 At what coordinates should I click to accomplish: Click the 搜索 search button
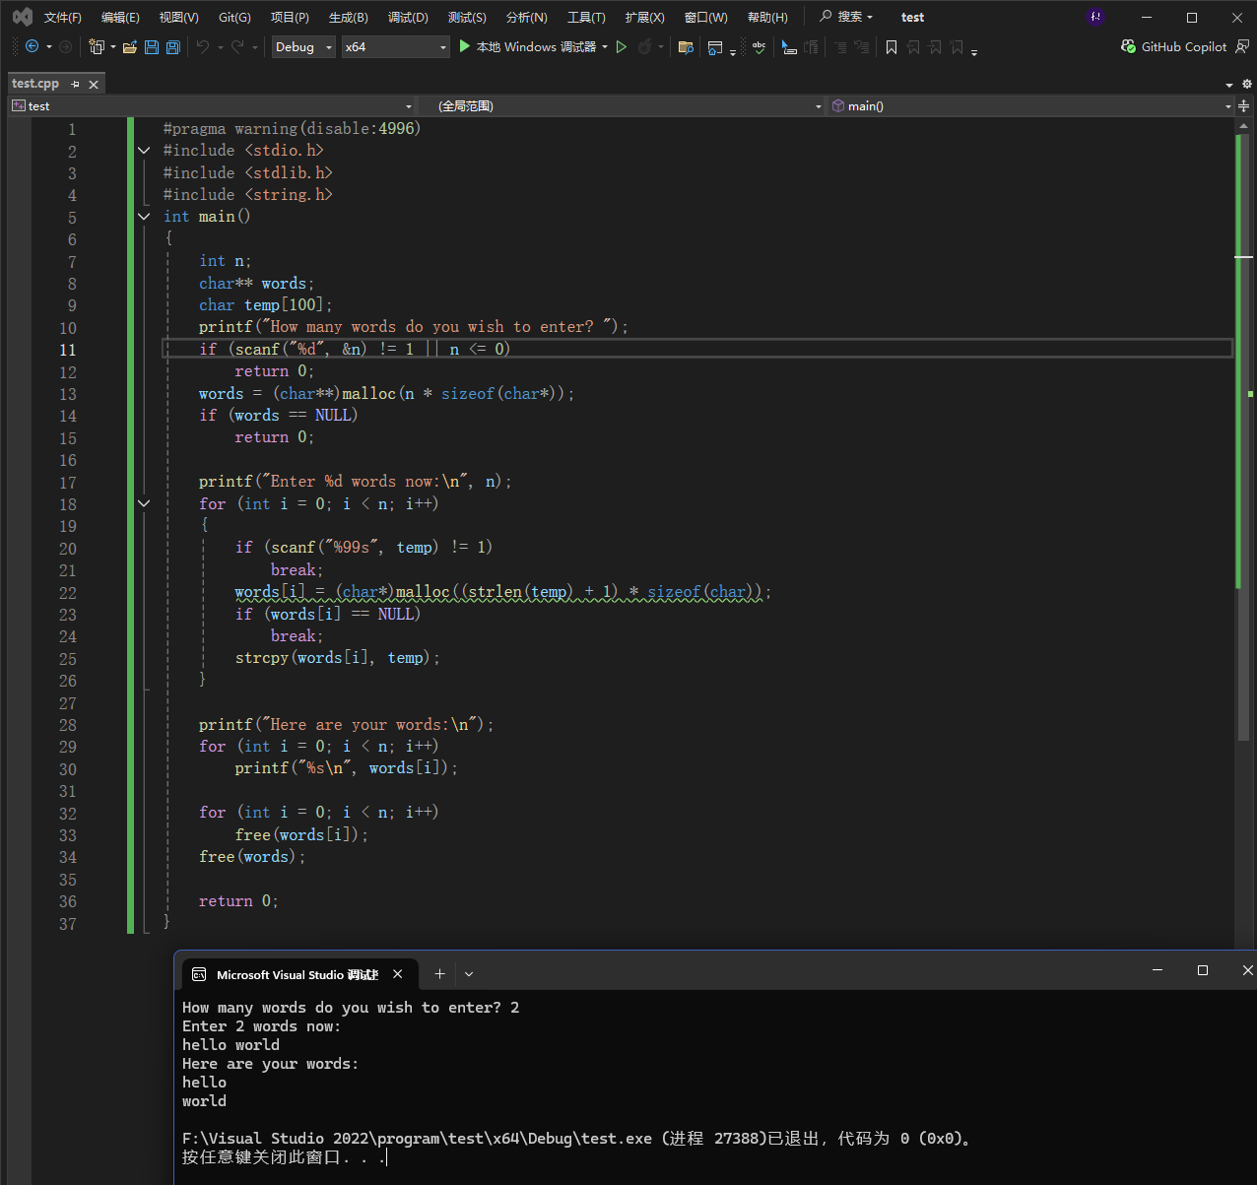[846, 17]
